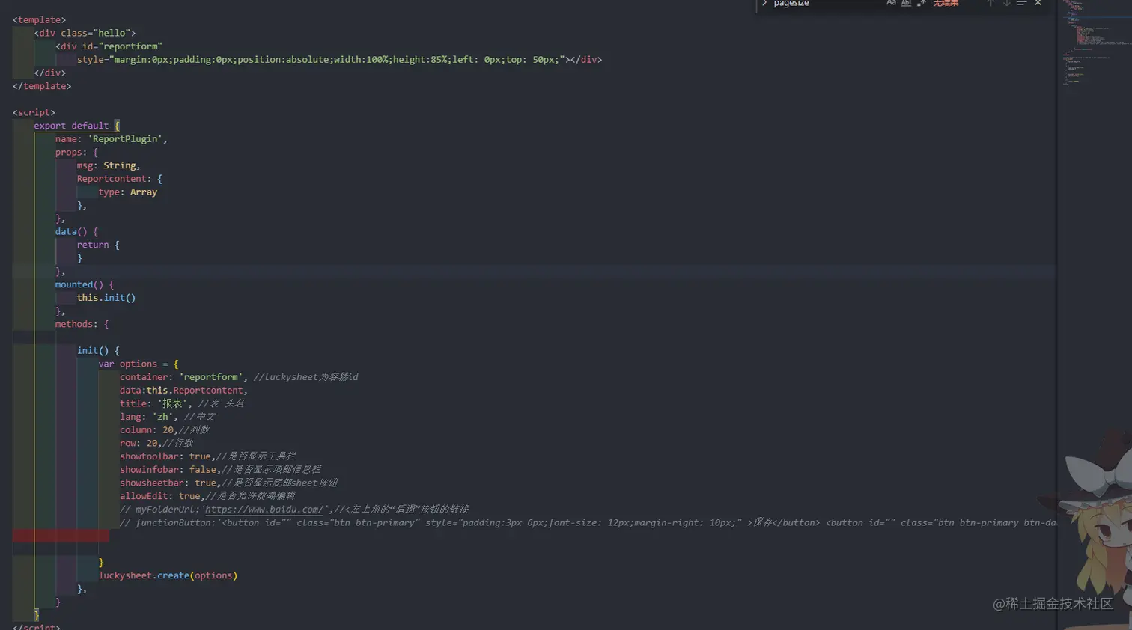Click the allowEdit: true line
The height and width of the screenshot is (630, 1132).
[207, 496]
